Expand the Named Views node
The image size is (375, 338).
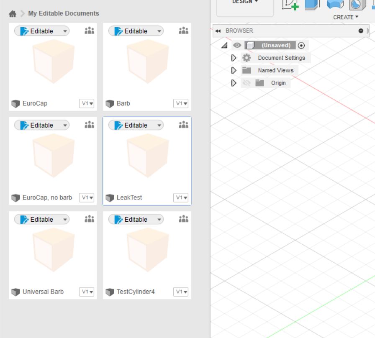[234, 70]
